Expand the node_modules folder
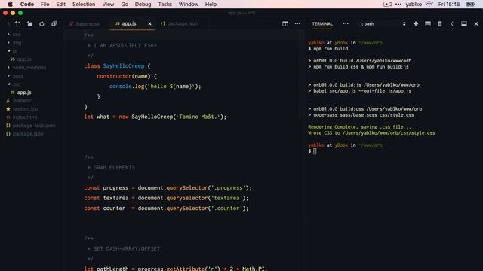The height and width of the screenshot is (271, 483). click(x=8, y=67)
